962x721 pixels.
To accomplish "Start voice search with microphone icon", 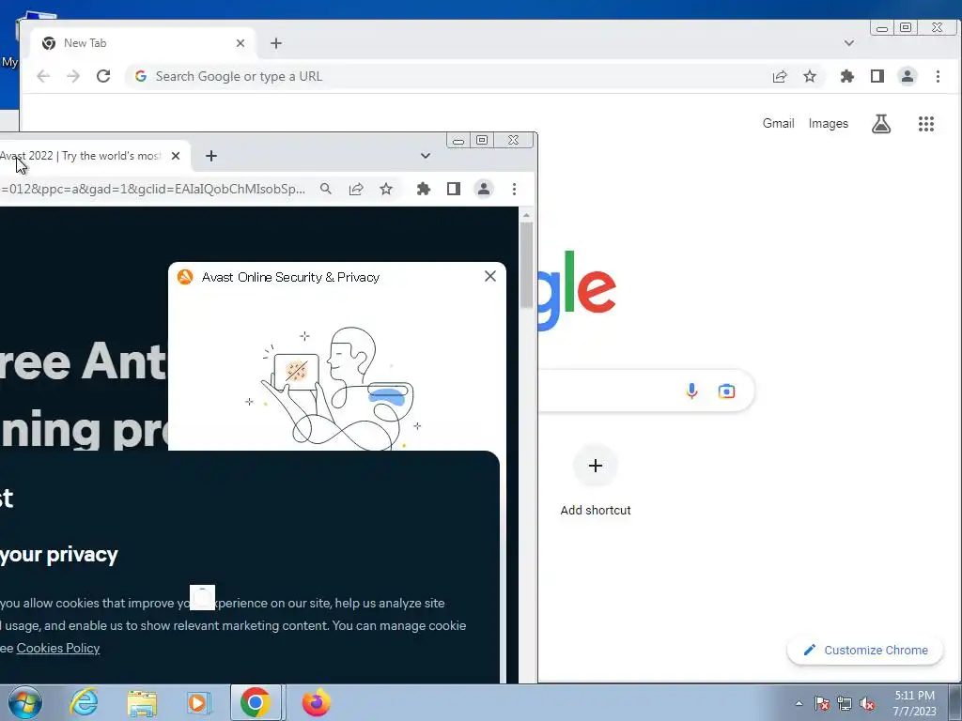I will [x=691, y=391].
